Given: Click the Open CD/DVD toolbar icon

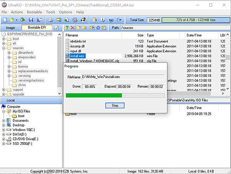Looking at the screenshot, I should (x=23, y=20).
